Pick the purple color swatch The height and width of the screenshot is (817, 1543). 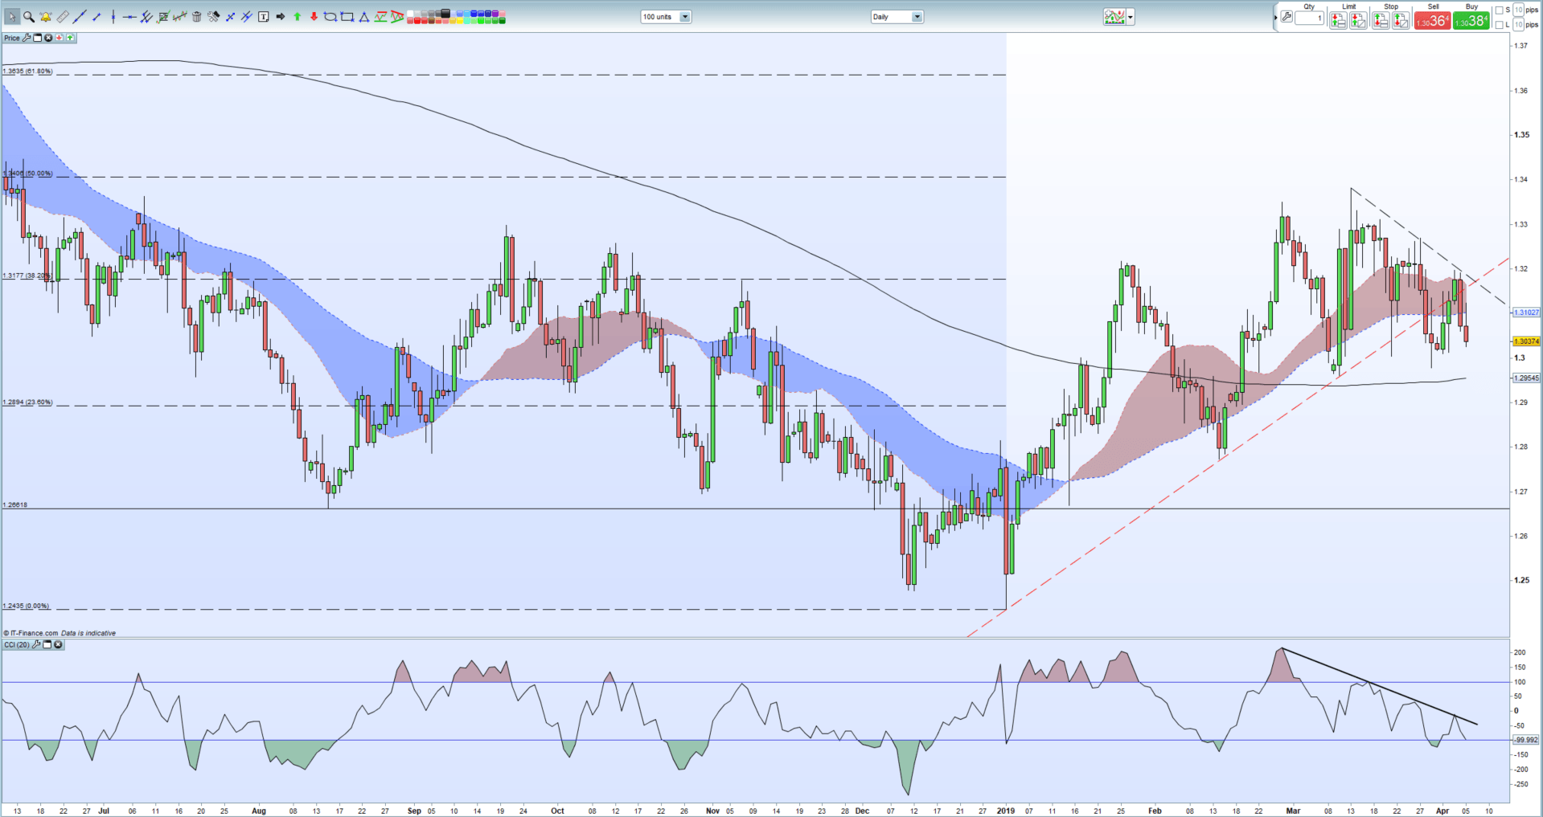494,13
